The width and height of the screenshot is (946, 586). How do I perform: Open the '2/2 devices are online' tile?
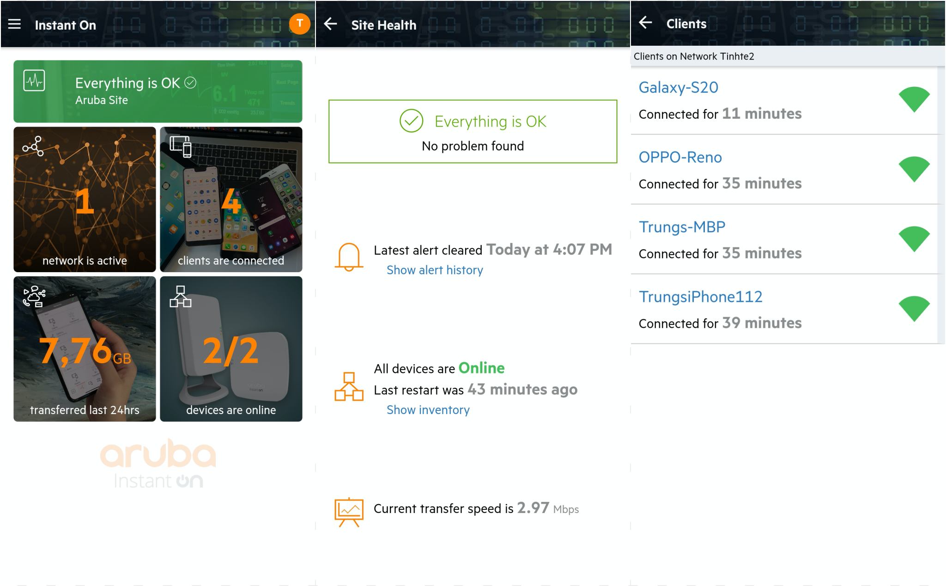tap(231, 349)
